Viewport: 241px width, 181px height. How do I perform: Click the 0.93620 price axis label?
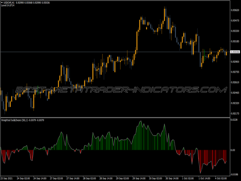235,10
